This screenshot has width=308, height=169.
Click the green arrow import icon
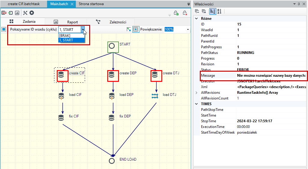(11, 13)
